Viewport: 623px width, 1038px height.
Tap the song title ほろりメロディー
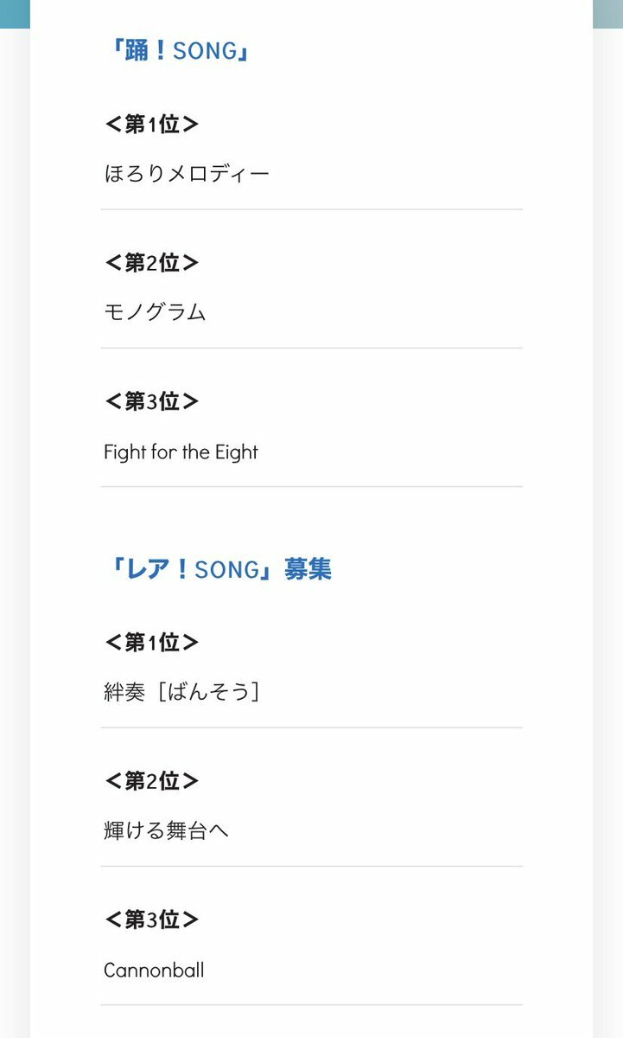coord(187,175)
